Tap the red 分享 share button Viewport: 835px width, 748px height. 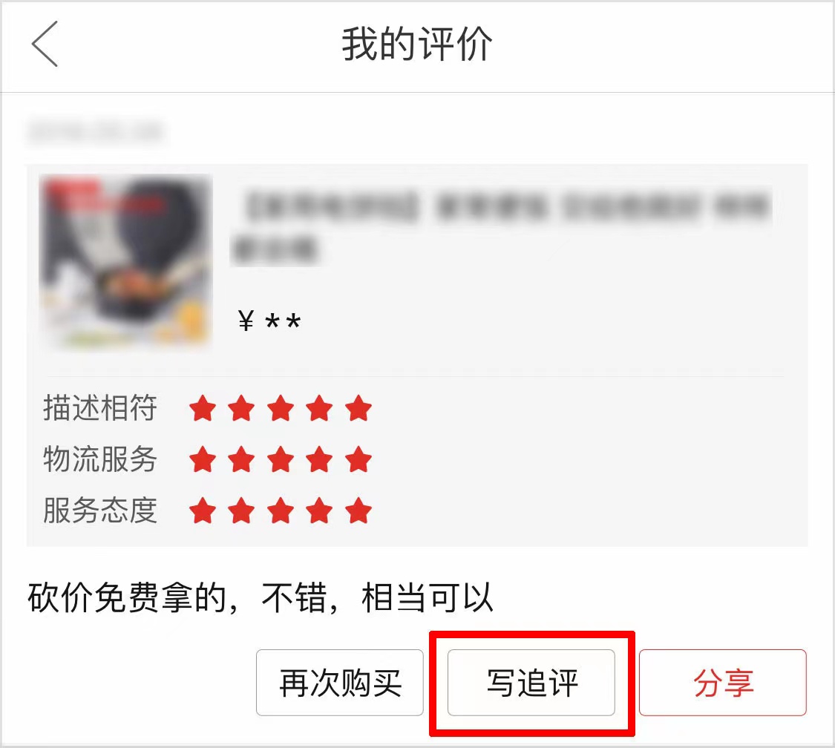tap(723, 683)
